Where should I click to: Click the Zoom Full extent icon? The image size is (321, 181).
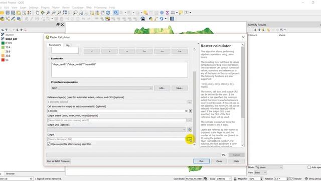pyautogui.click(x=65, y=13)
